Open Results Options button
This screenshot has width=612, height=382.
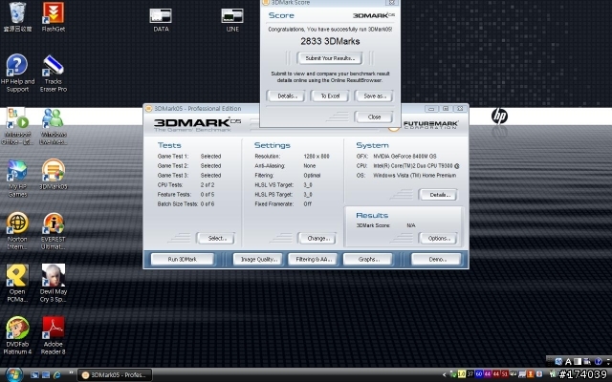[x=438, y=238]
